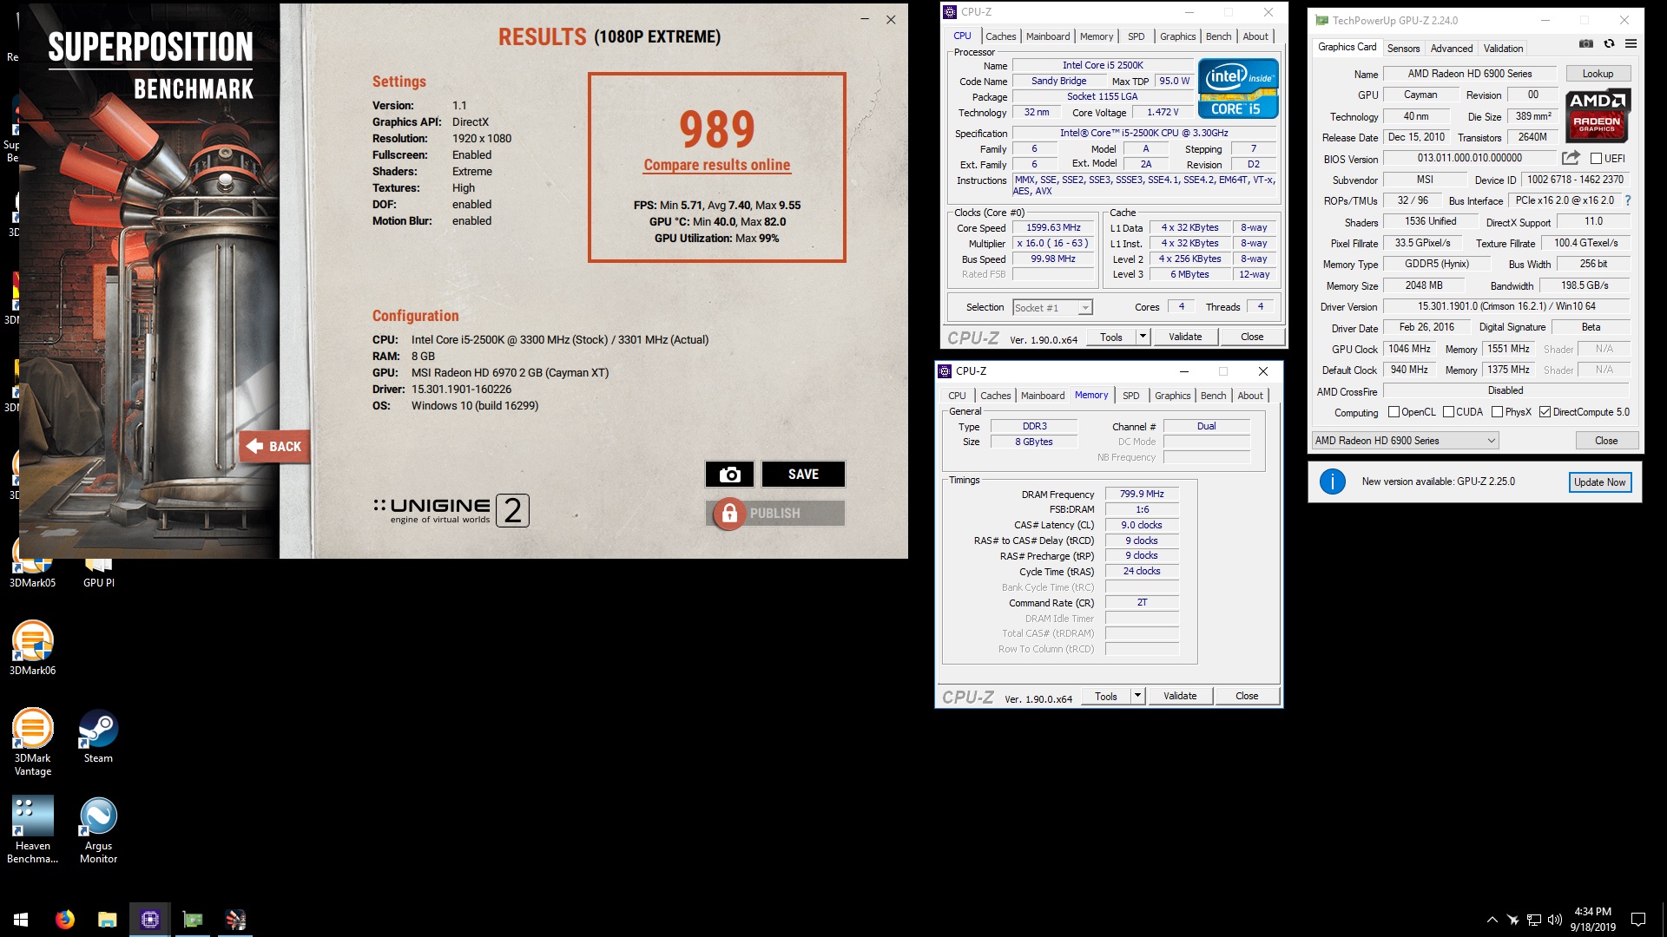Click the CPU-Z Specification field
The width and height of the screenshot is (1667, 937).
[1144, 133]
